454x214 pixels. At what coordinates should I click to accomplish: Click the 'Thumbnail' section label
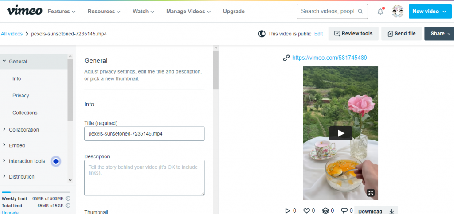pyautogui.click(x=96, y=212)
